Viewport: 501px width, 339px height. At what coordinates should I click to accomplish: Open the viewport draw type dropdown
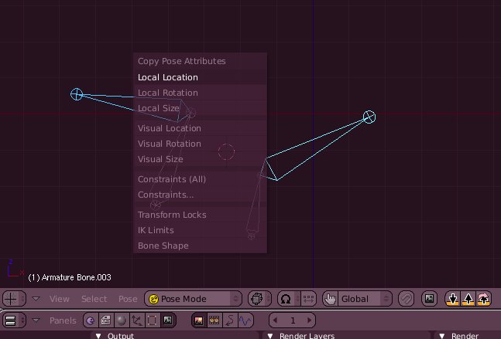tap(259, 299)
